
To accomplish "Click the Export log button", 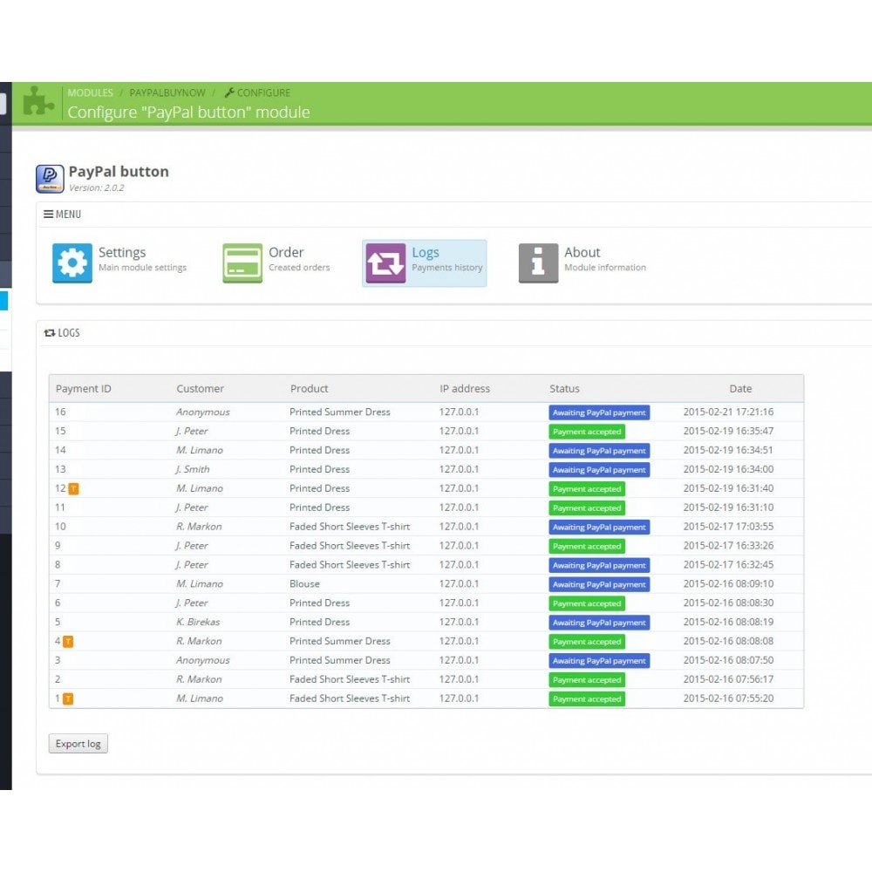I will (78, 744).
